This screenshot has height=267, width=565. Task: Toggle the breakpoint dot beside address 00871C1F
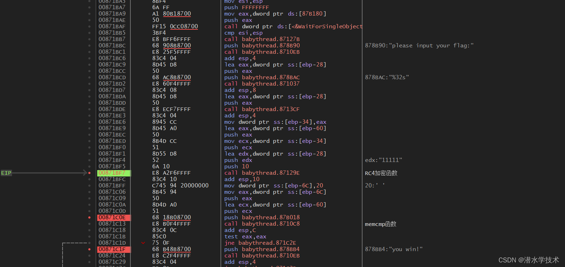(89, 249)
